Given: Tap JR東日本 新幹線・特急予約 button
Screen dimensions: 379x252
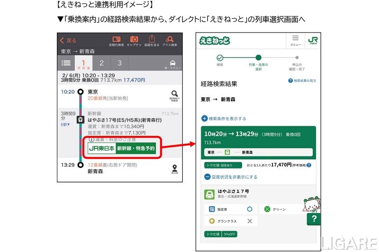Looking at the screenshot, I should (124, 148).
